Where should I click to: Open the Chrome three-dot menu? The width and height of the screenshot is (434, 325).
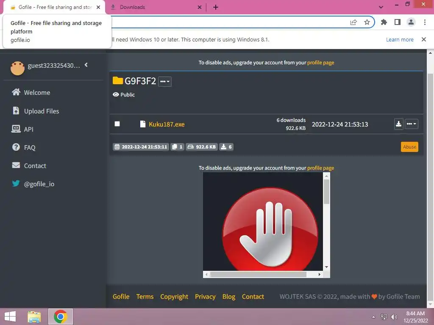(425, 22)
